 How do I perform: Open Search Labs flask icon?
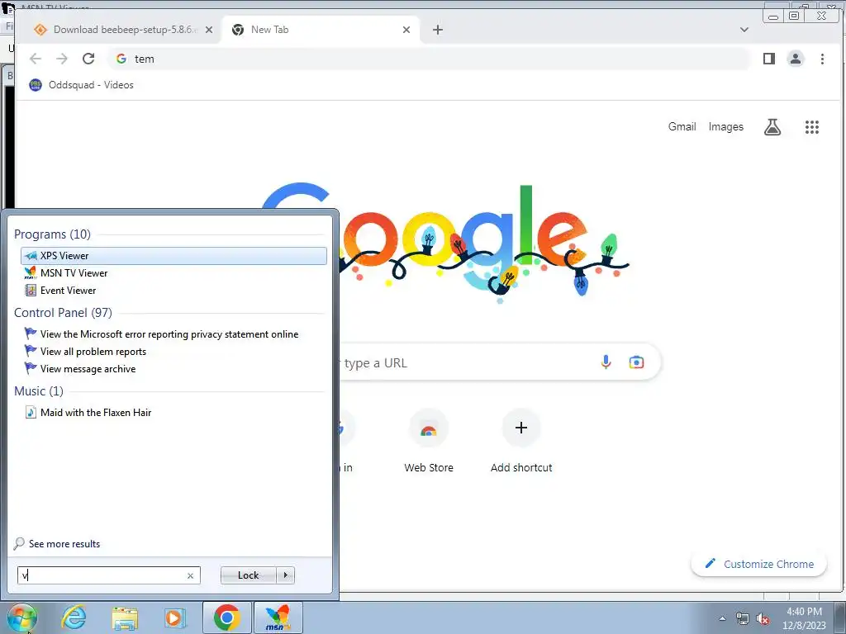(772, 126)
